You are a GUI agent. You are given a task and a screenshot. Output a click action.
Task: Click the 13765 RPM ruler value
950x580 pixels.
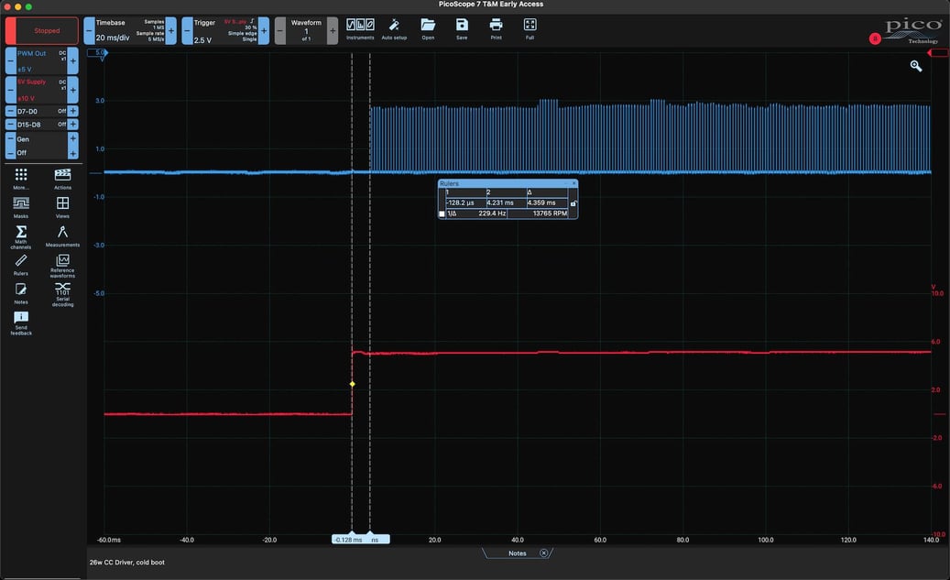click(550, 213)
